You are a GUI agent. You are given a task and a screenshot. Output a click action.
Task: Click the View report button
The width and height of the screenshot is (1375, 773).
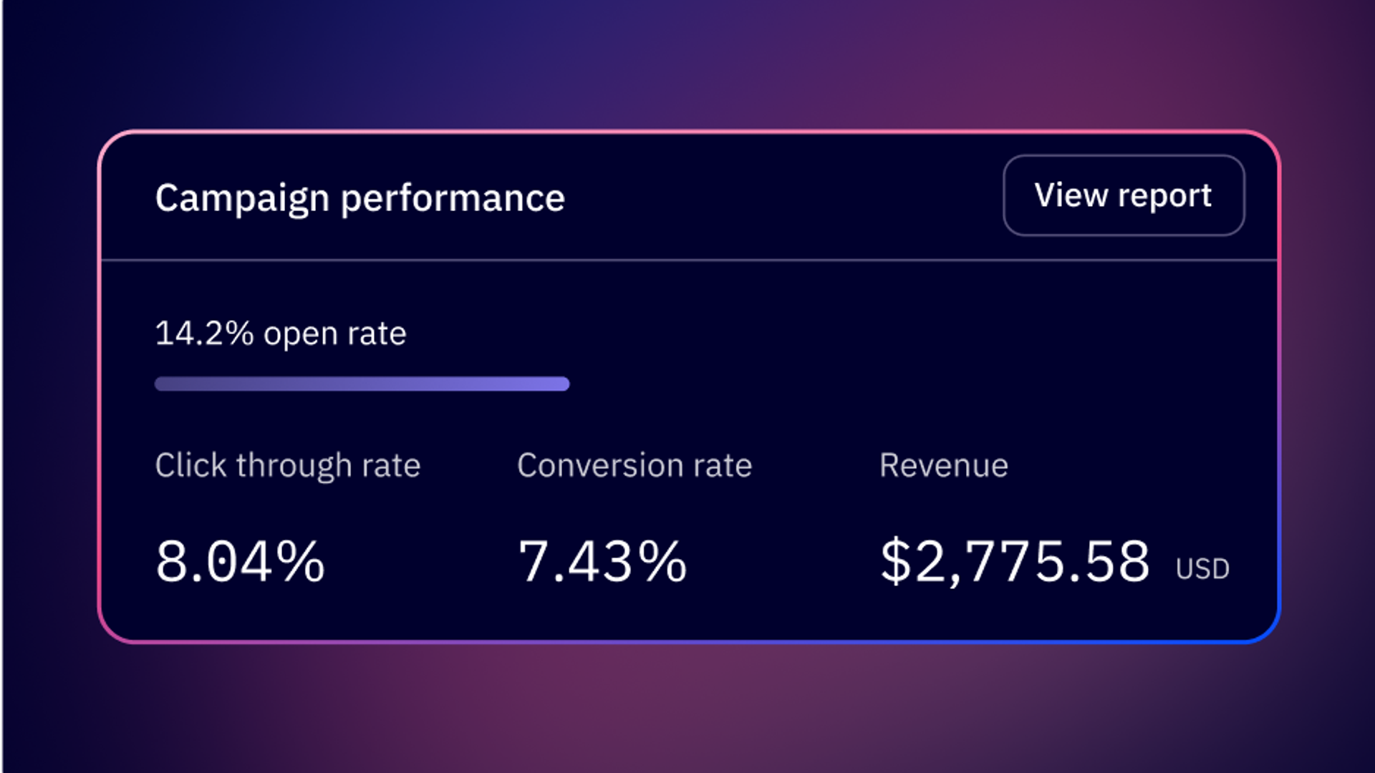pyautogui.click(x=1123, y=195)
